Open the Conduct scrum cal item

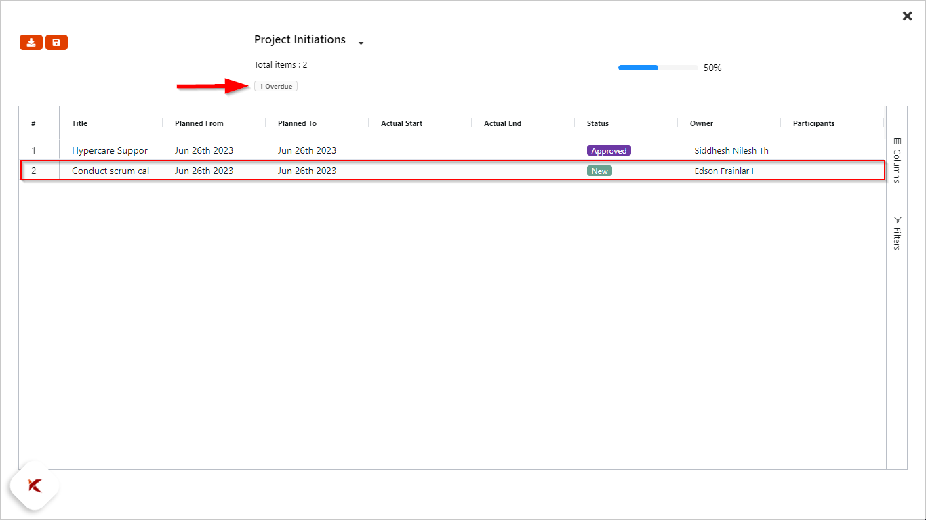pos(109,171)
